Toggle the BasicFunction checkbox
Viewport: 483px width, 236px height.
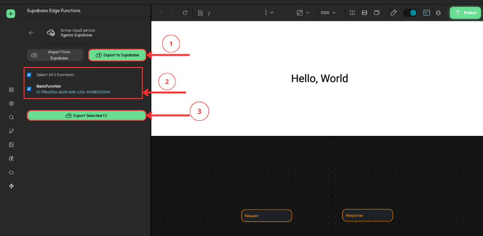(29, 89)
